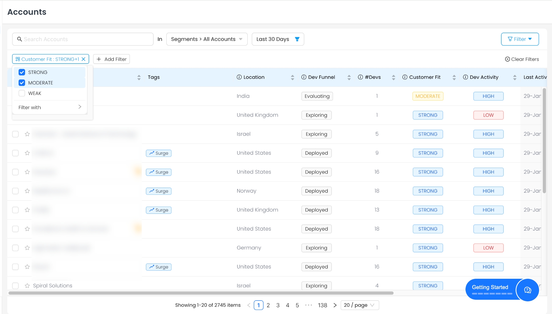Sort the #Devs column
Viewport: 552px width, 314px height.
point(394,77)
